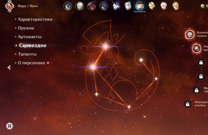Open the О персонаже section
Image resolution: width=208 pixels, height=135 pixels.
(31, 63)
